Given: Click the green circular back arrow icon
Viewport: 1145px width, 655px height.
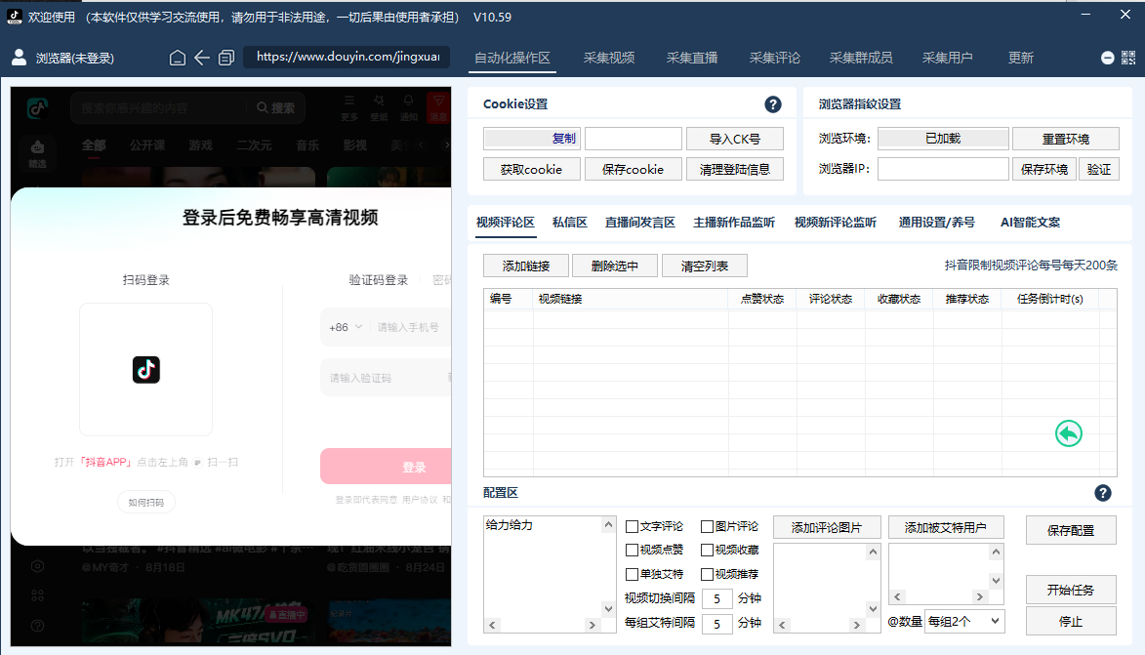Looking at the screenshot, I should point(1068,433).
